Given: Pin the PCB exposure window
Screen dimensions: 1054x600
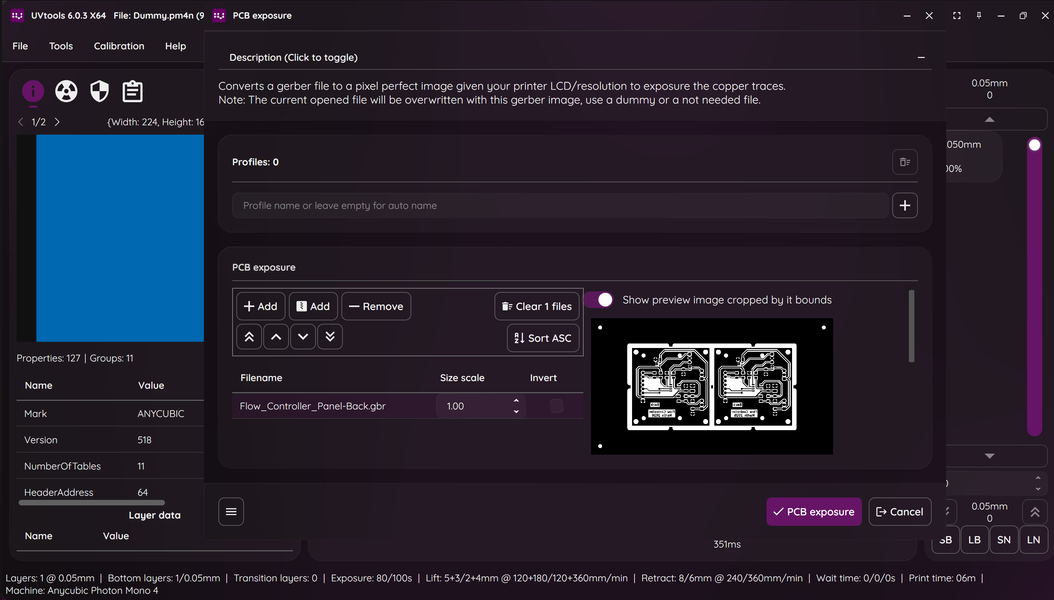Looking at the screenshot, I should [979, 16].
